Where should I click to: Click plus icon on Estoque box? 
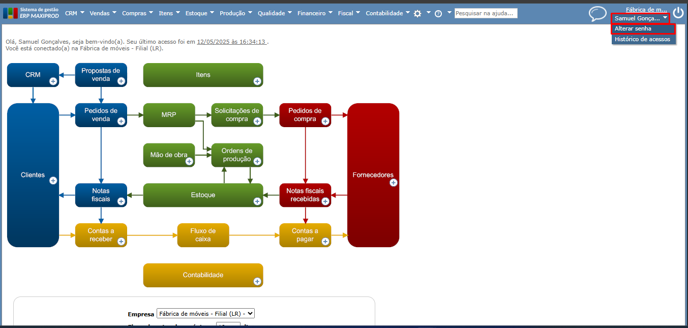coord(257,201)
